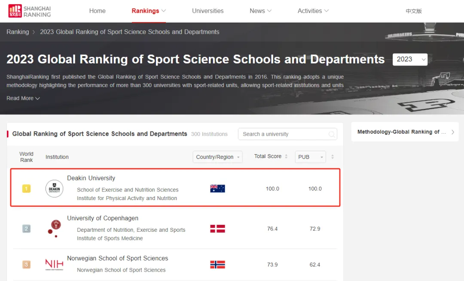Click Institute for Physical Activity and Nutrition
The height and width of the screenshot is (281, 464).
pyautogui.click(x=127, y=198)
